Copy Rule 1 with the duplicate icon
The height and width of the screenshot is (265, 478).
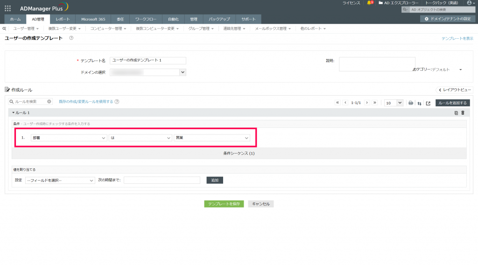(456, 113)
